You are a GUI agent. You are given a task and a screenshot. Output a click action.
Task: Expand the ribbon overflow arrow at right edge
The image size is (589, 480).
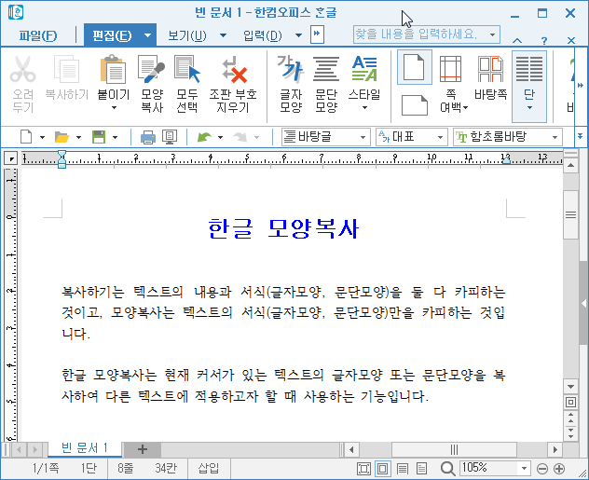pyautogui.click(x=581, y=86)
